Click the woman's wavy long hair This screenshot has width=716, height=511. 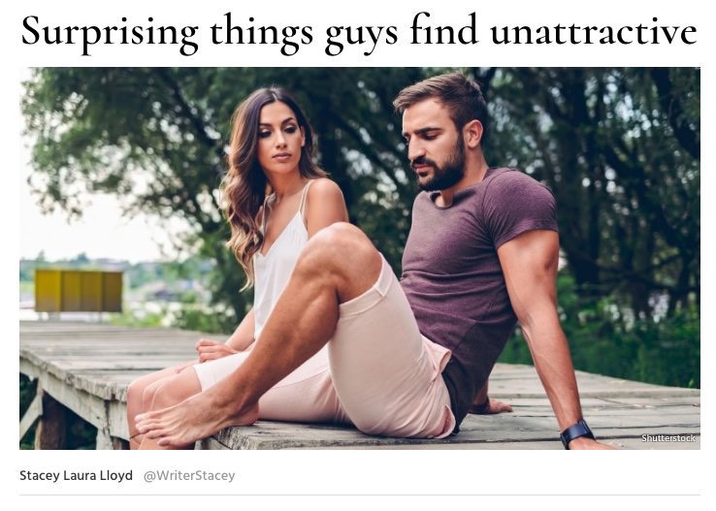pyautogui.click(x=246, y=182)
